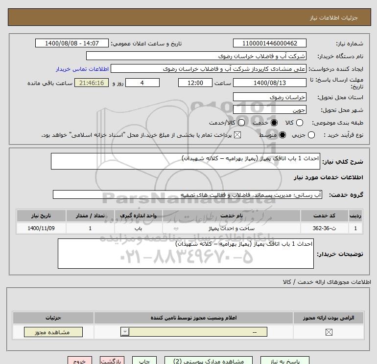Click the need number field 1100001446000462
The width and height of the screenshot is (377, 364).
click(x=269, y=43)
